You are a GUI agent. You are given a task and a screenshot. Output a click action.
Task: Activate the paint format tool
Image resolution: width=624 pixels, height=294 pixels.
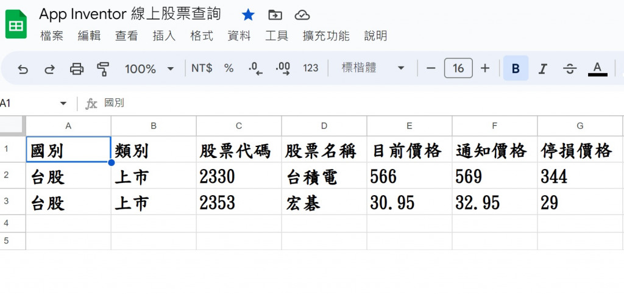[103, 69]
